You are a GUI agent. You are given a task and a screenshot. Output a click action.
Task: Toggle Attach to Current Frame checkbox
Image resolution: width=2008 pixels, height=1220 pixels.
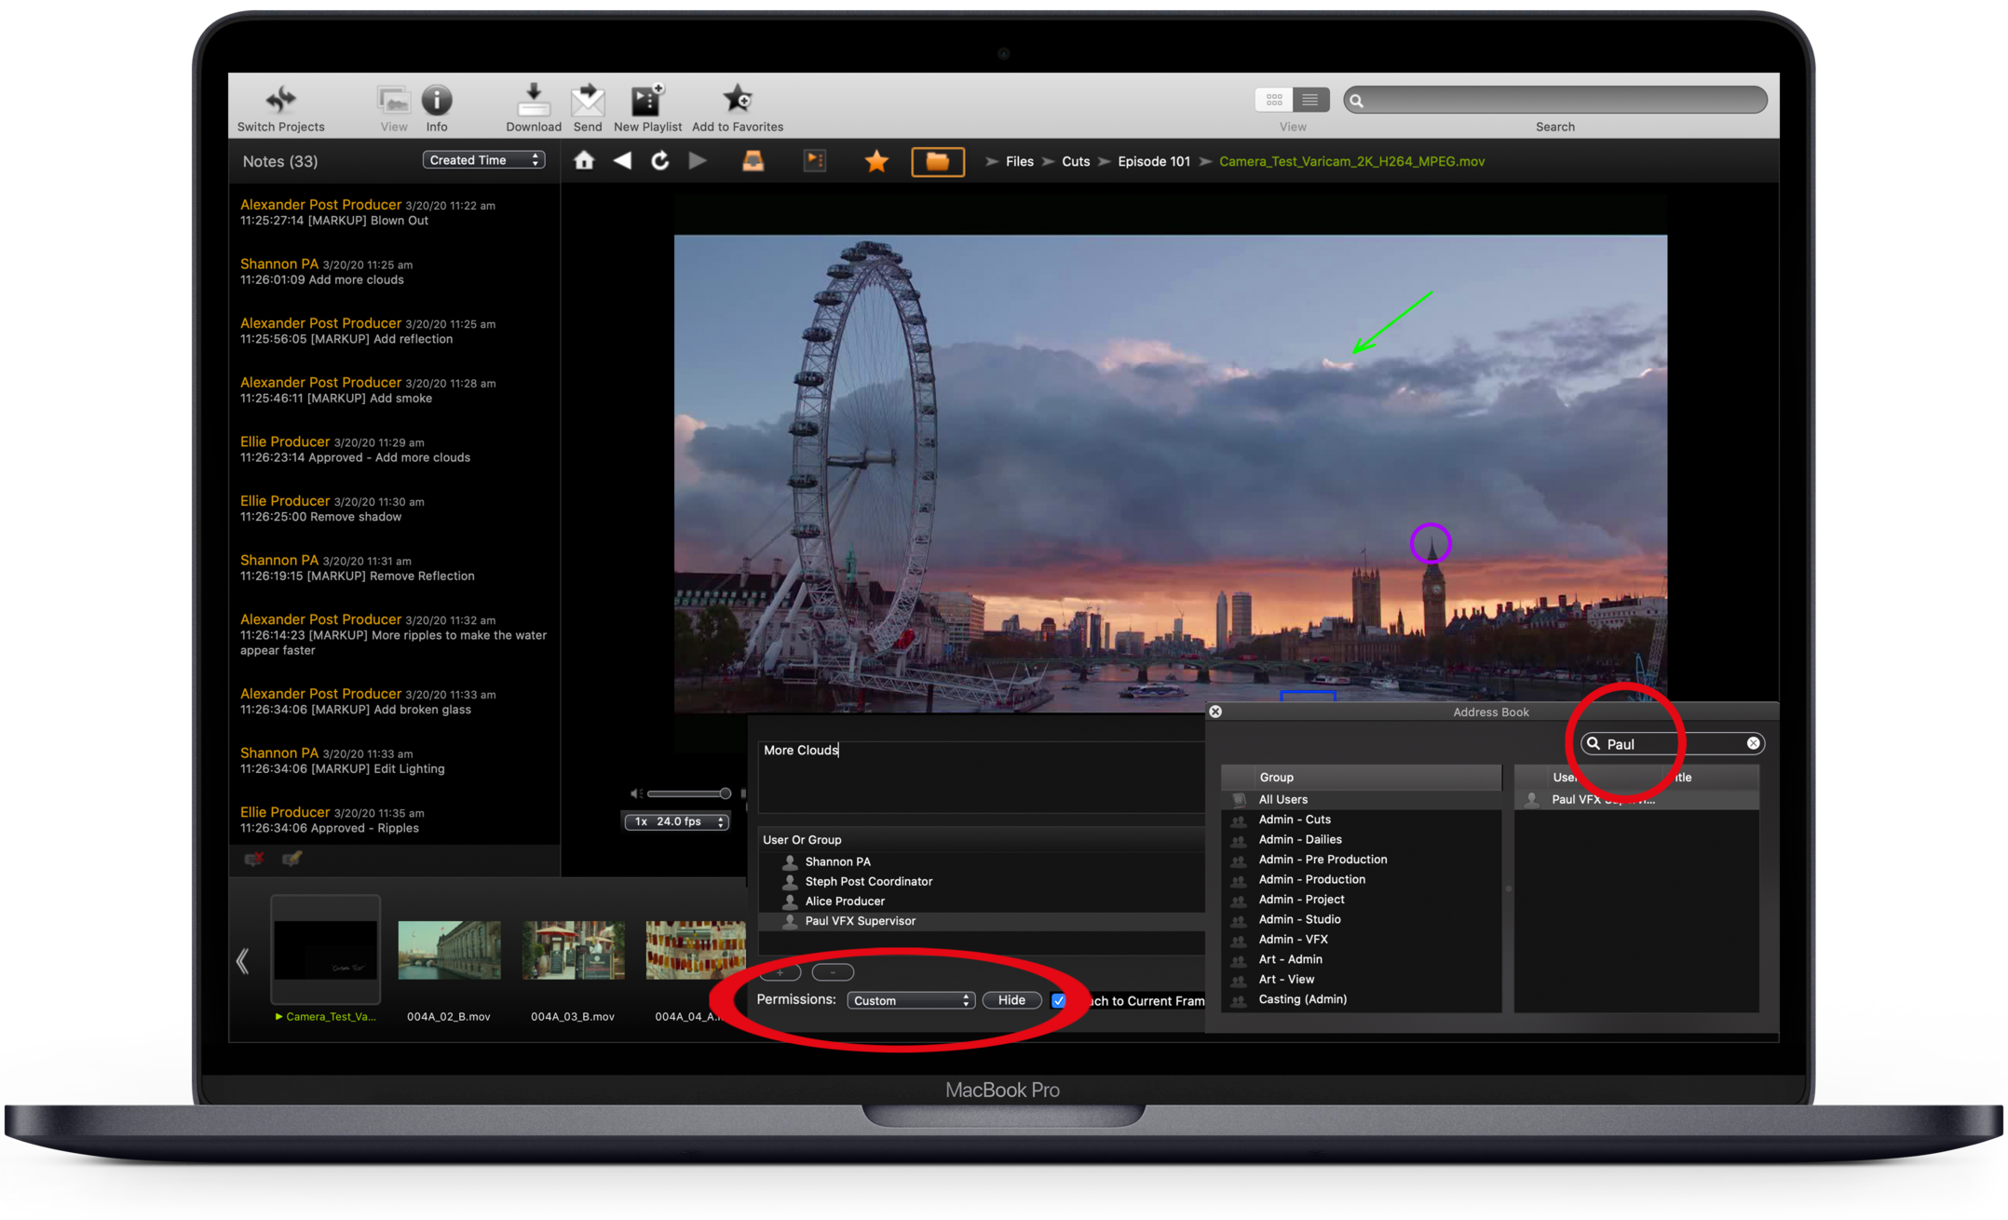1059,1000
